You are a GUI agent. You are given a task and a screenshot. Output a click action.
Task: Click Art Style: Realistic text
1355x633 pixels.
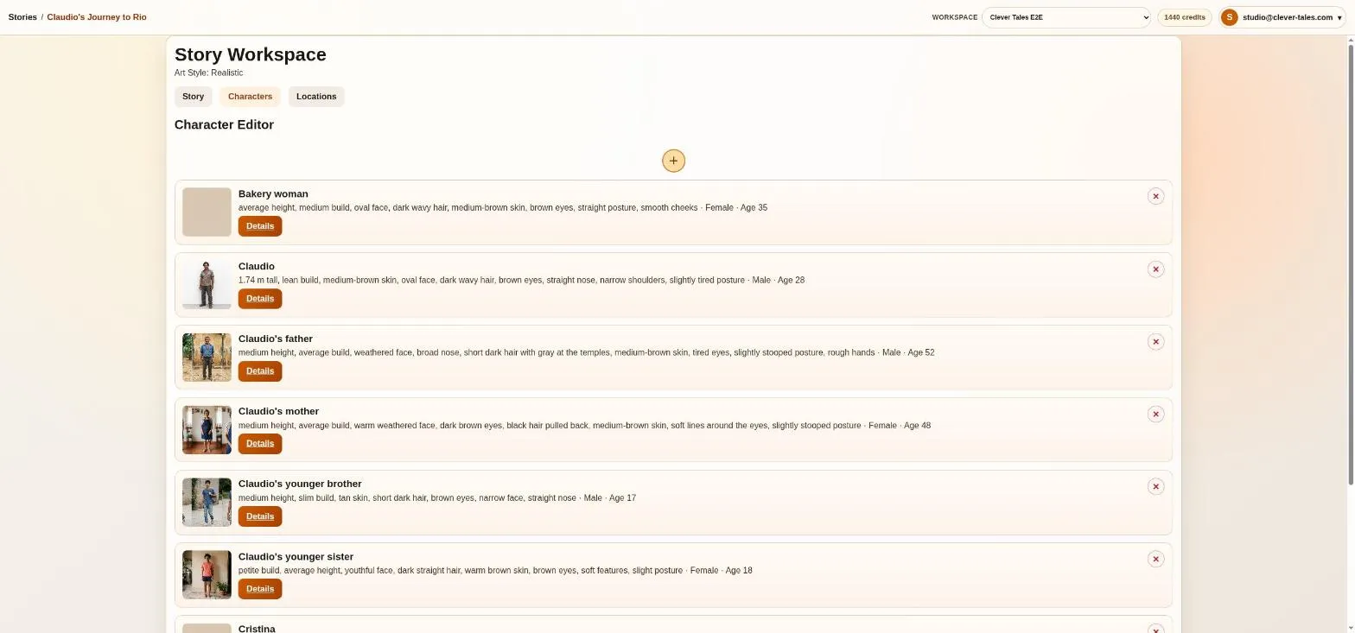point(208,73)
